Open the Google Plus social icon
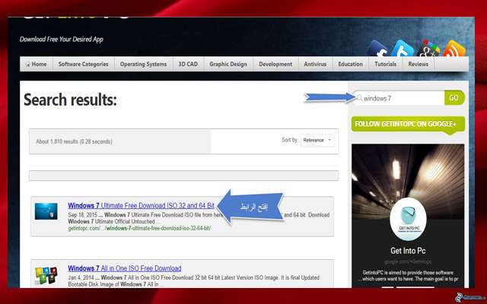The image size is (487, 304). tap(428, 49)
